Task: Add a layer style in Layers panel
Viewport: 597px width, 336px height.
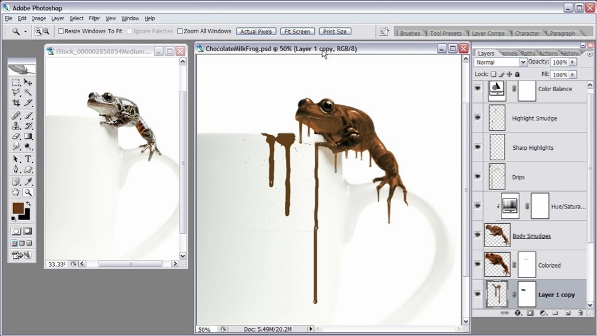Action: click(x=518, y=313)
